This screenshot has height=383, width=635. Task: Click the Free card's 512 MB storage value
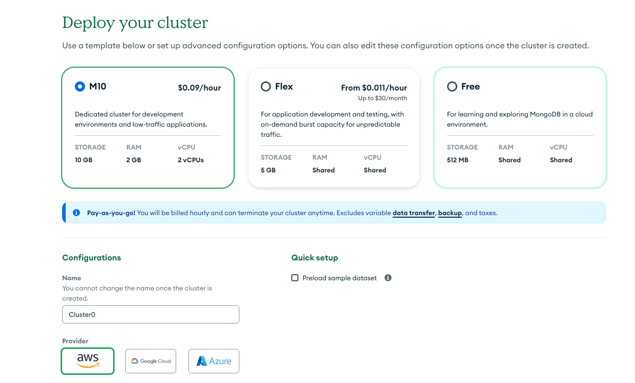click(457, 160)
